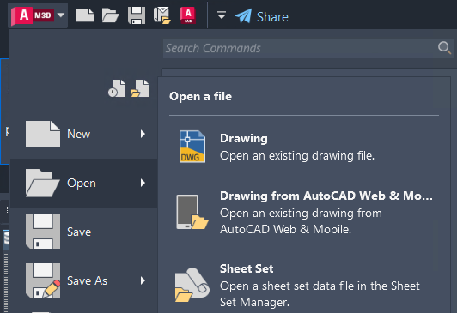Click the Share paper plane icon
Screen dimensions: 457x313
click(243, 16)
